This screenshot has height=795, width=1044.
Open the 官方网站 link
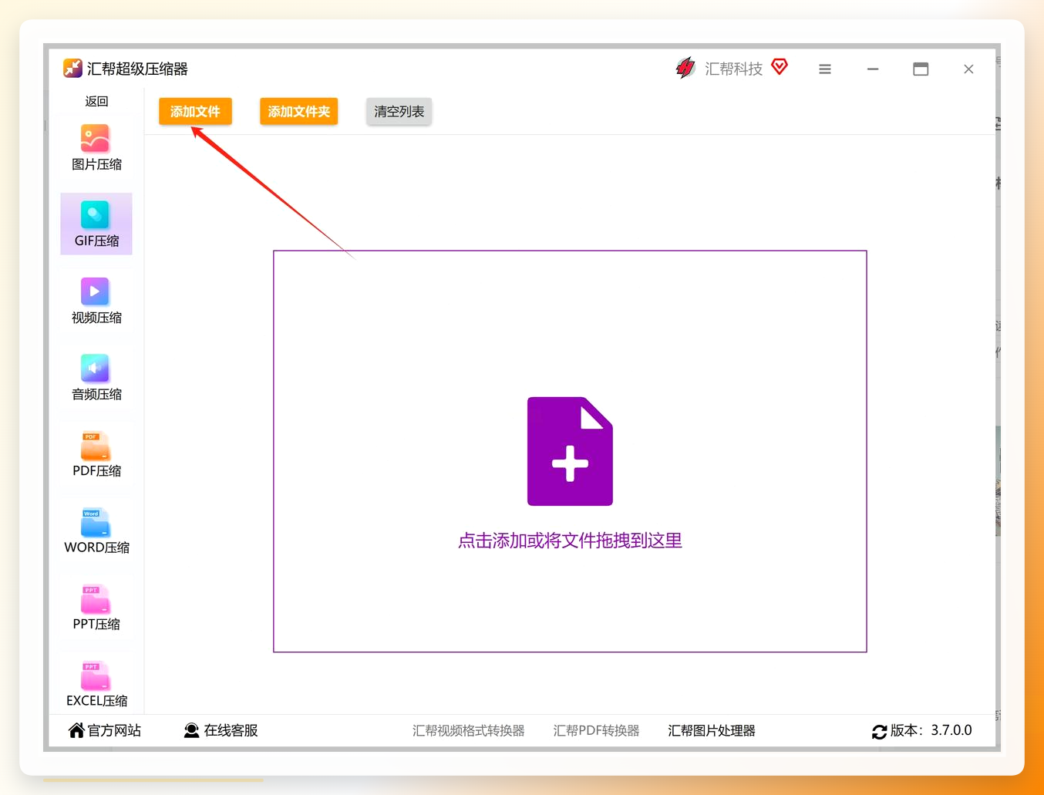[x=114, y=730]
